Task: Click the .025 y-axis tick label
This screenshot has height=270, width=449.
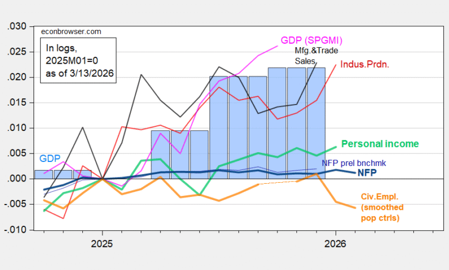Action: click(18, 52)
